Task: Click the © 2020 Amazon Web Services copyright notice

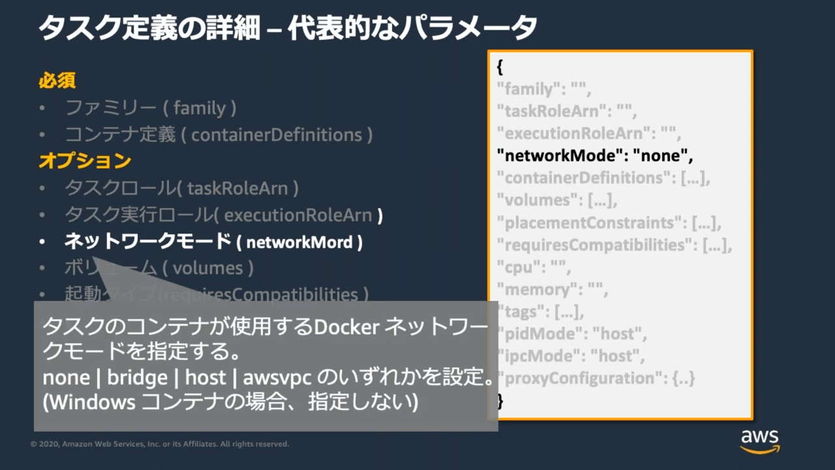Action: (x=160, y=444)
